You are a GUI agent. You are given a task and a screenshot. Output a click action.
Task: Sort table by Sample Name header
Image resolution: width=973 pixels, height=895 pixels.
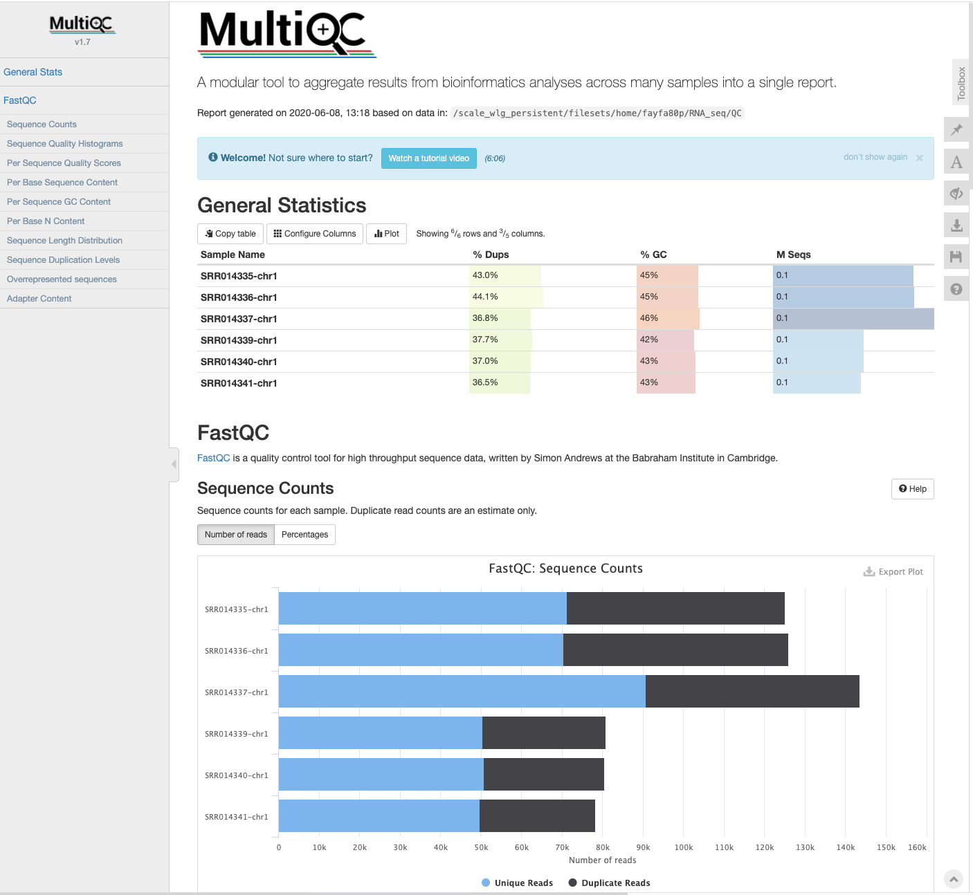233,255
